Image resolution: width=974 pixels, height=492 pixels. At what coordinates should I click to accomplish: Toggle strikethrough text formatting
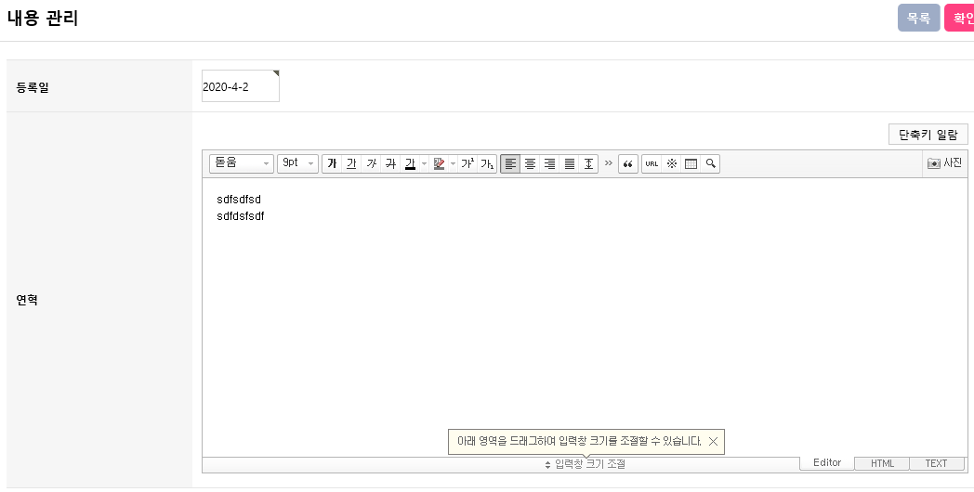coord(390,163)
